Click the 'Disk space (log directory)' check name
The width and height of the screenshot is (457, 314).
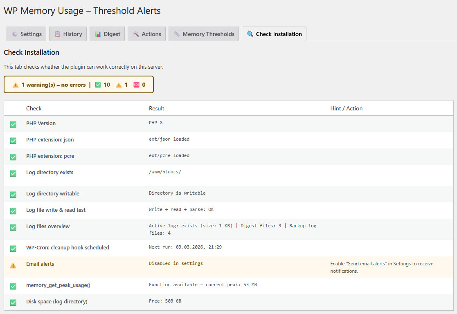57,301
